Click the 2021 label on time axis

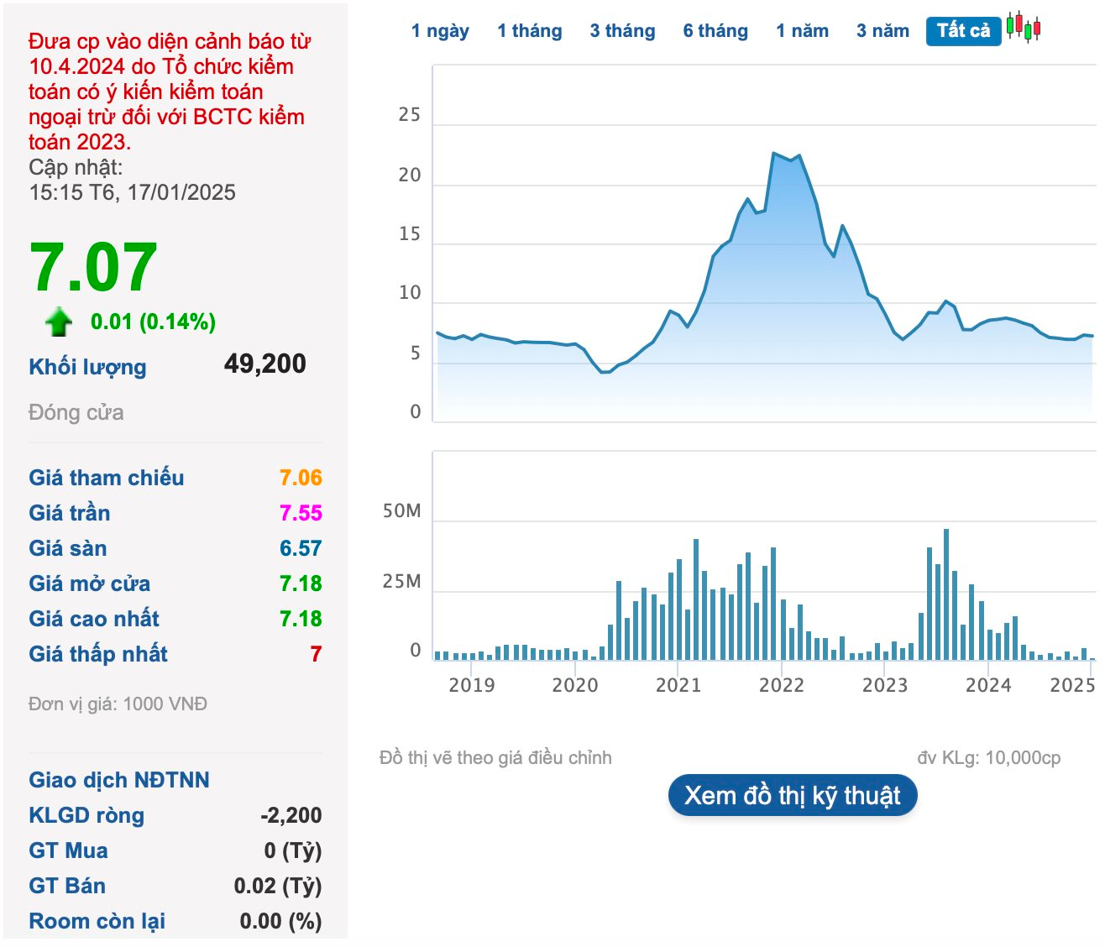tap(678, 685)
